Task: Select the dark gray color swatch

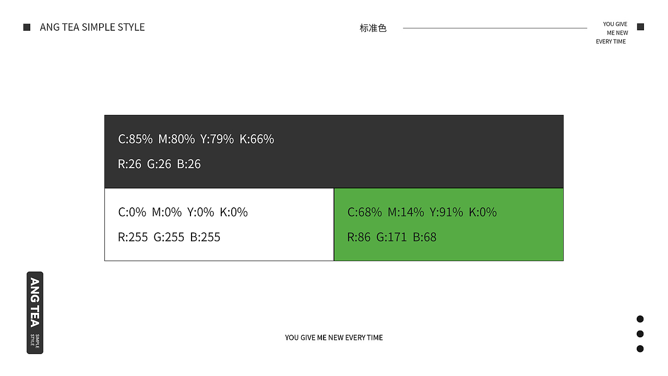Action: click(x=417, y=151)
